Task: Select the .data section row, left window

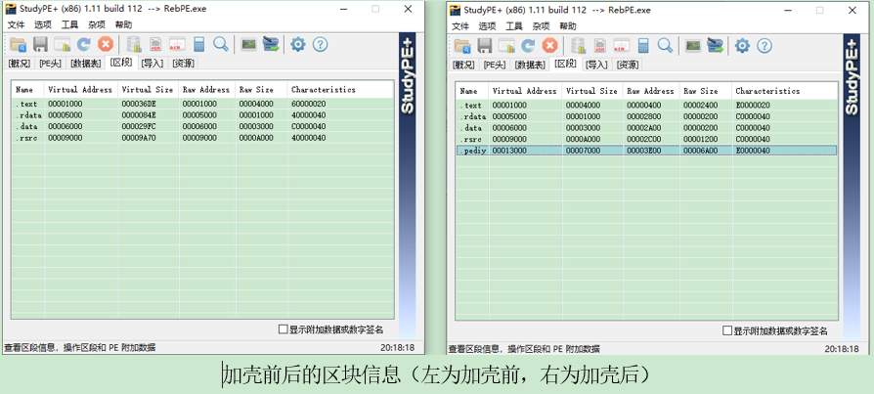Action: tap(202, 126)
